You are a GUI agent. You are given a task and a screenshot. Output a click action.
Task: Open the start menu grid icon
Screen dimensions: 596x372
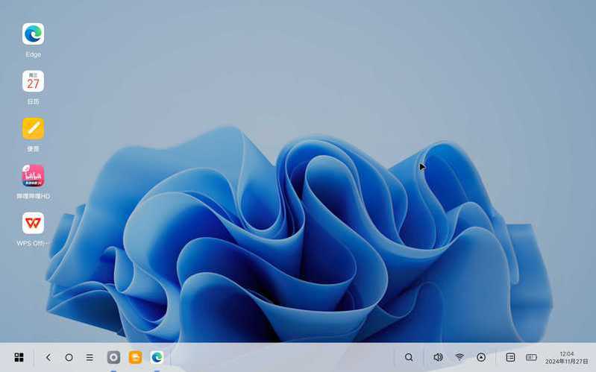19,357
